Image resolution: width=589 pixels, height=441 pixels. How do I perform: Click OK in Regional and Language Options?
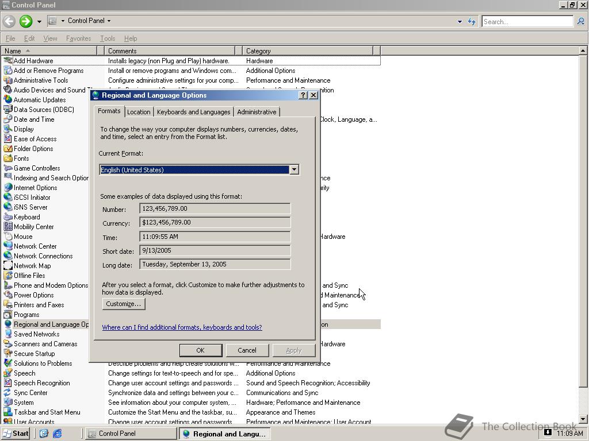tap(201, 350)
